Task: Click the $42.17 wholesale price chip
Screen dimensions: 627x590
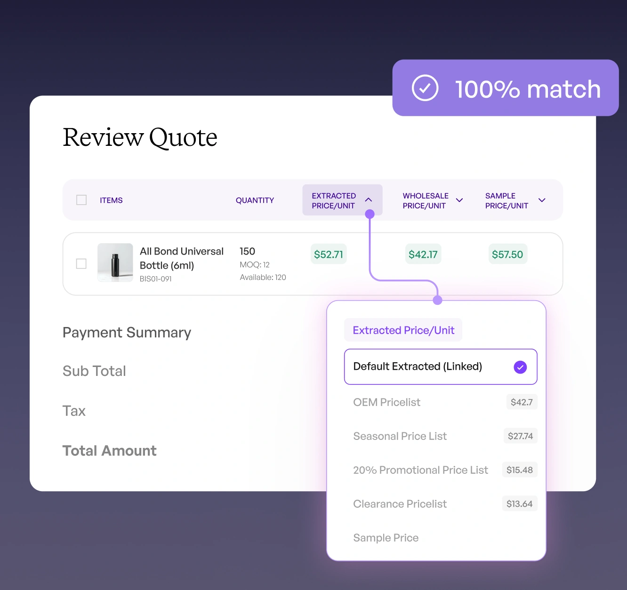Action: [x=423, y=255]
